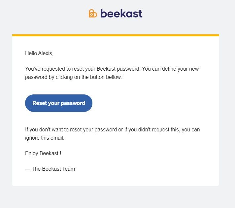Click the beekast wordmark in the header
This screenshot has width=235, height=208.
point(121,14)
